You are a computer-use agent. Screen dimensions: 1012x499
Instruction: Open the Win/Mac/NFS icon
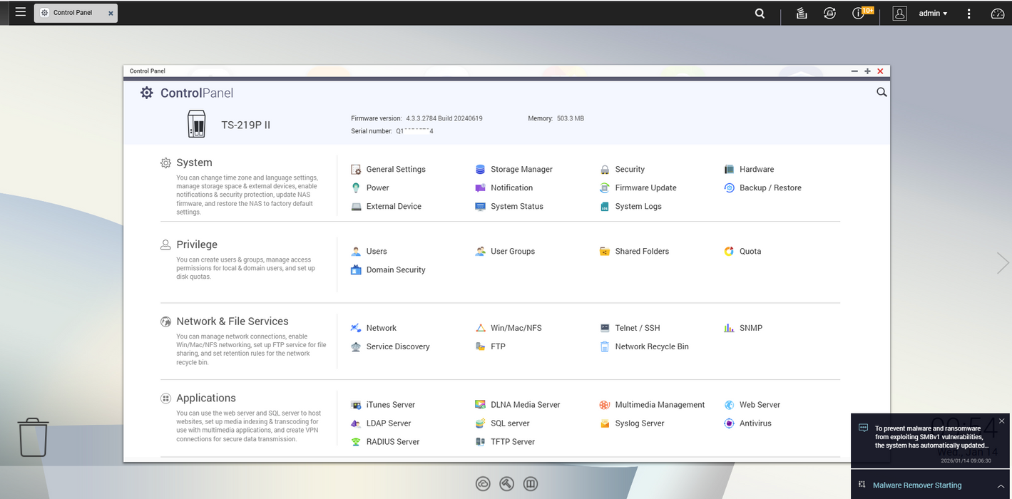[480, 328]
